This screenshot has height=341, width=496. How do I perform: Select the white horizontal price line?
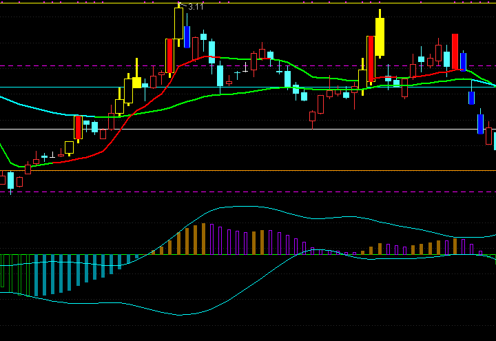pos(248,129)
